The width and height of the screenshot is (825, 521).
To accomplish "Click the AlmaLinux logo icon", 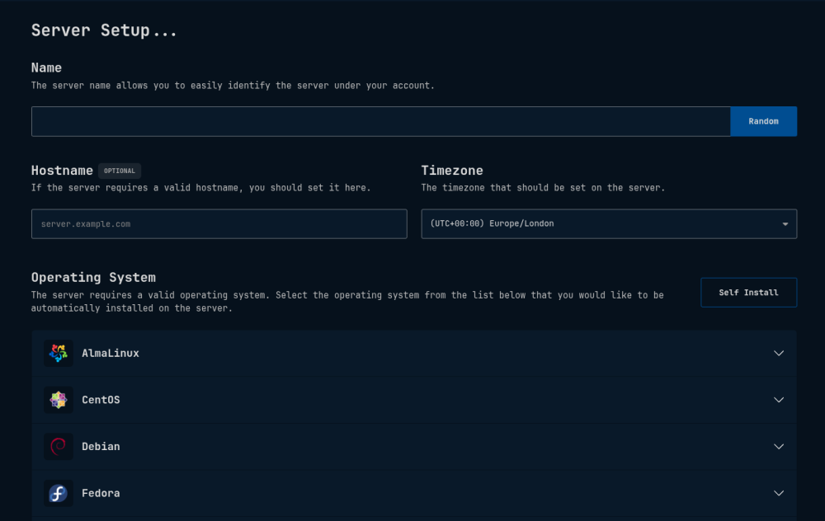I will click(59, 354).
